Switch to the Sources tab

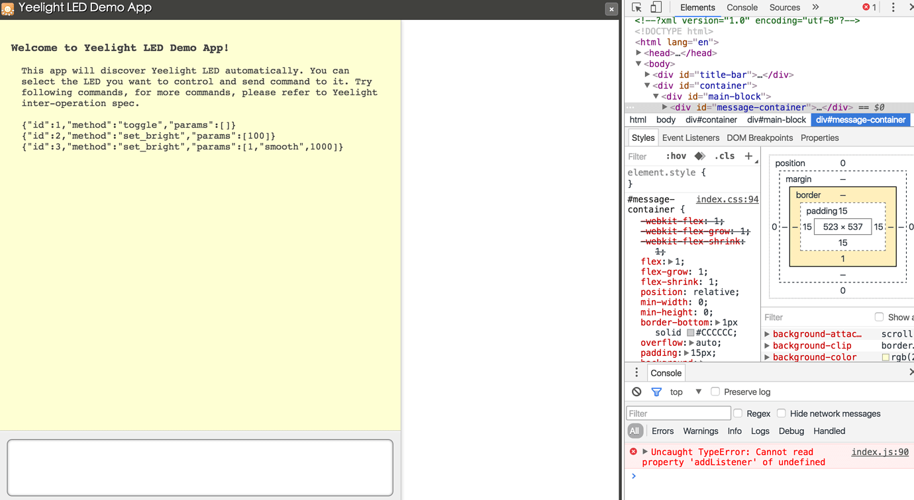(x=785, y=7)
